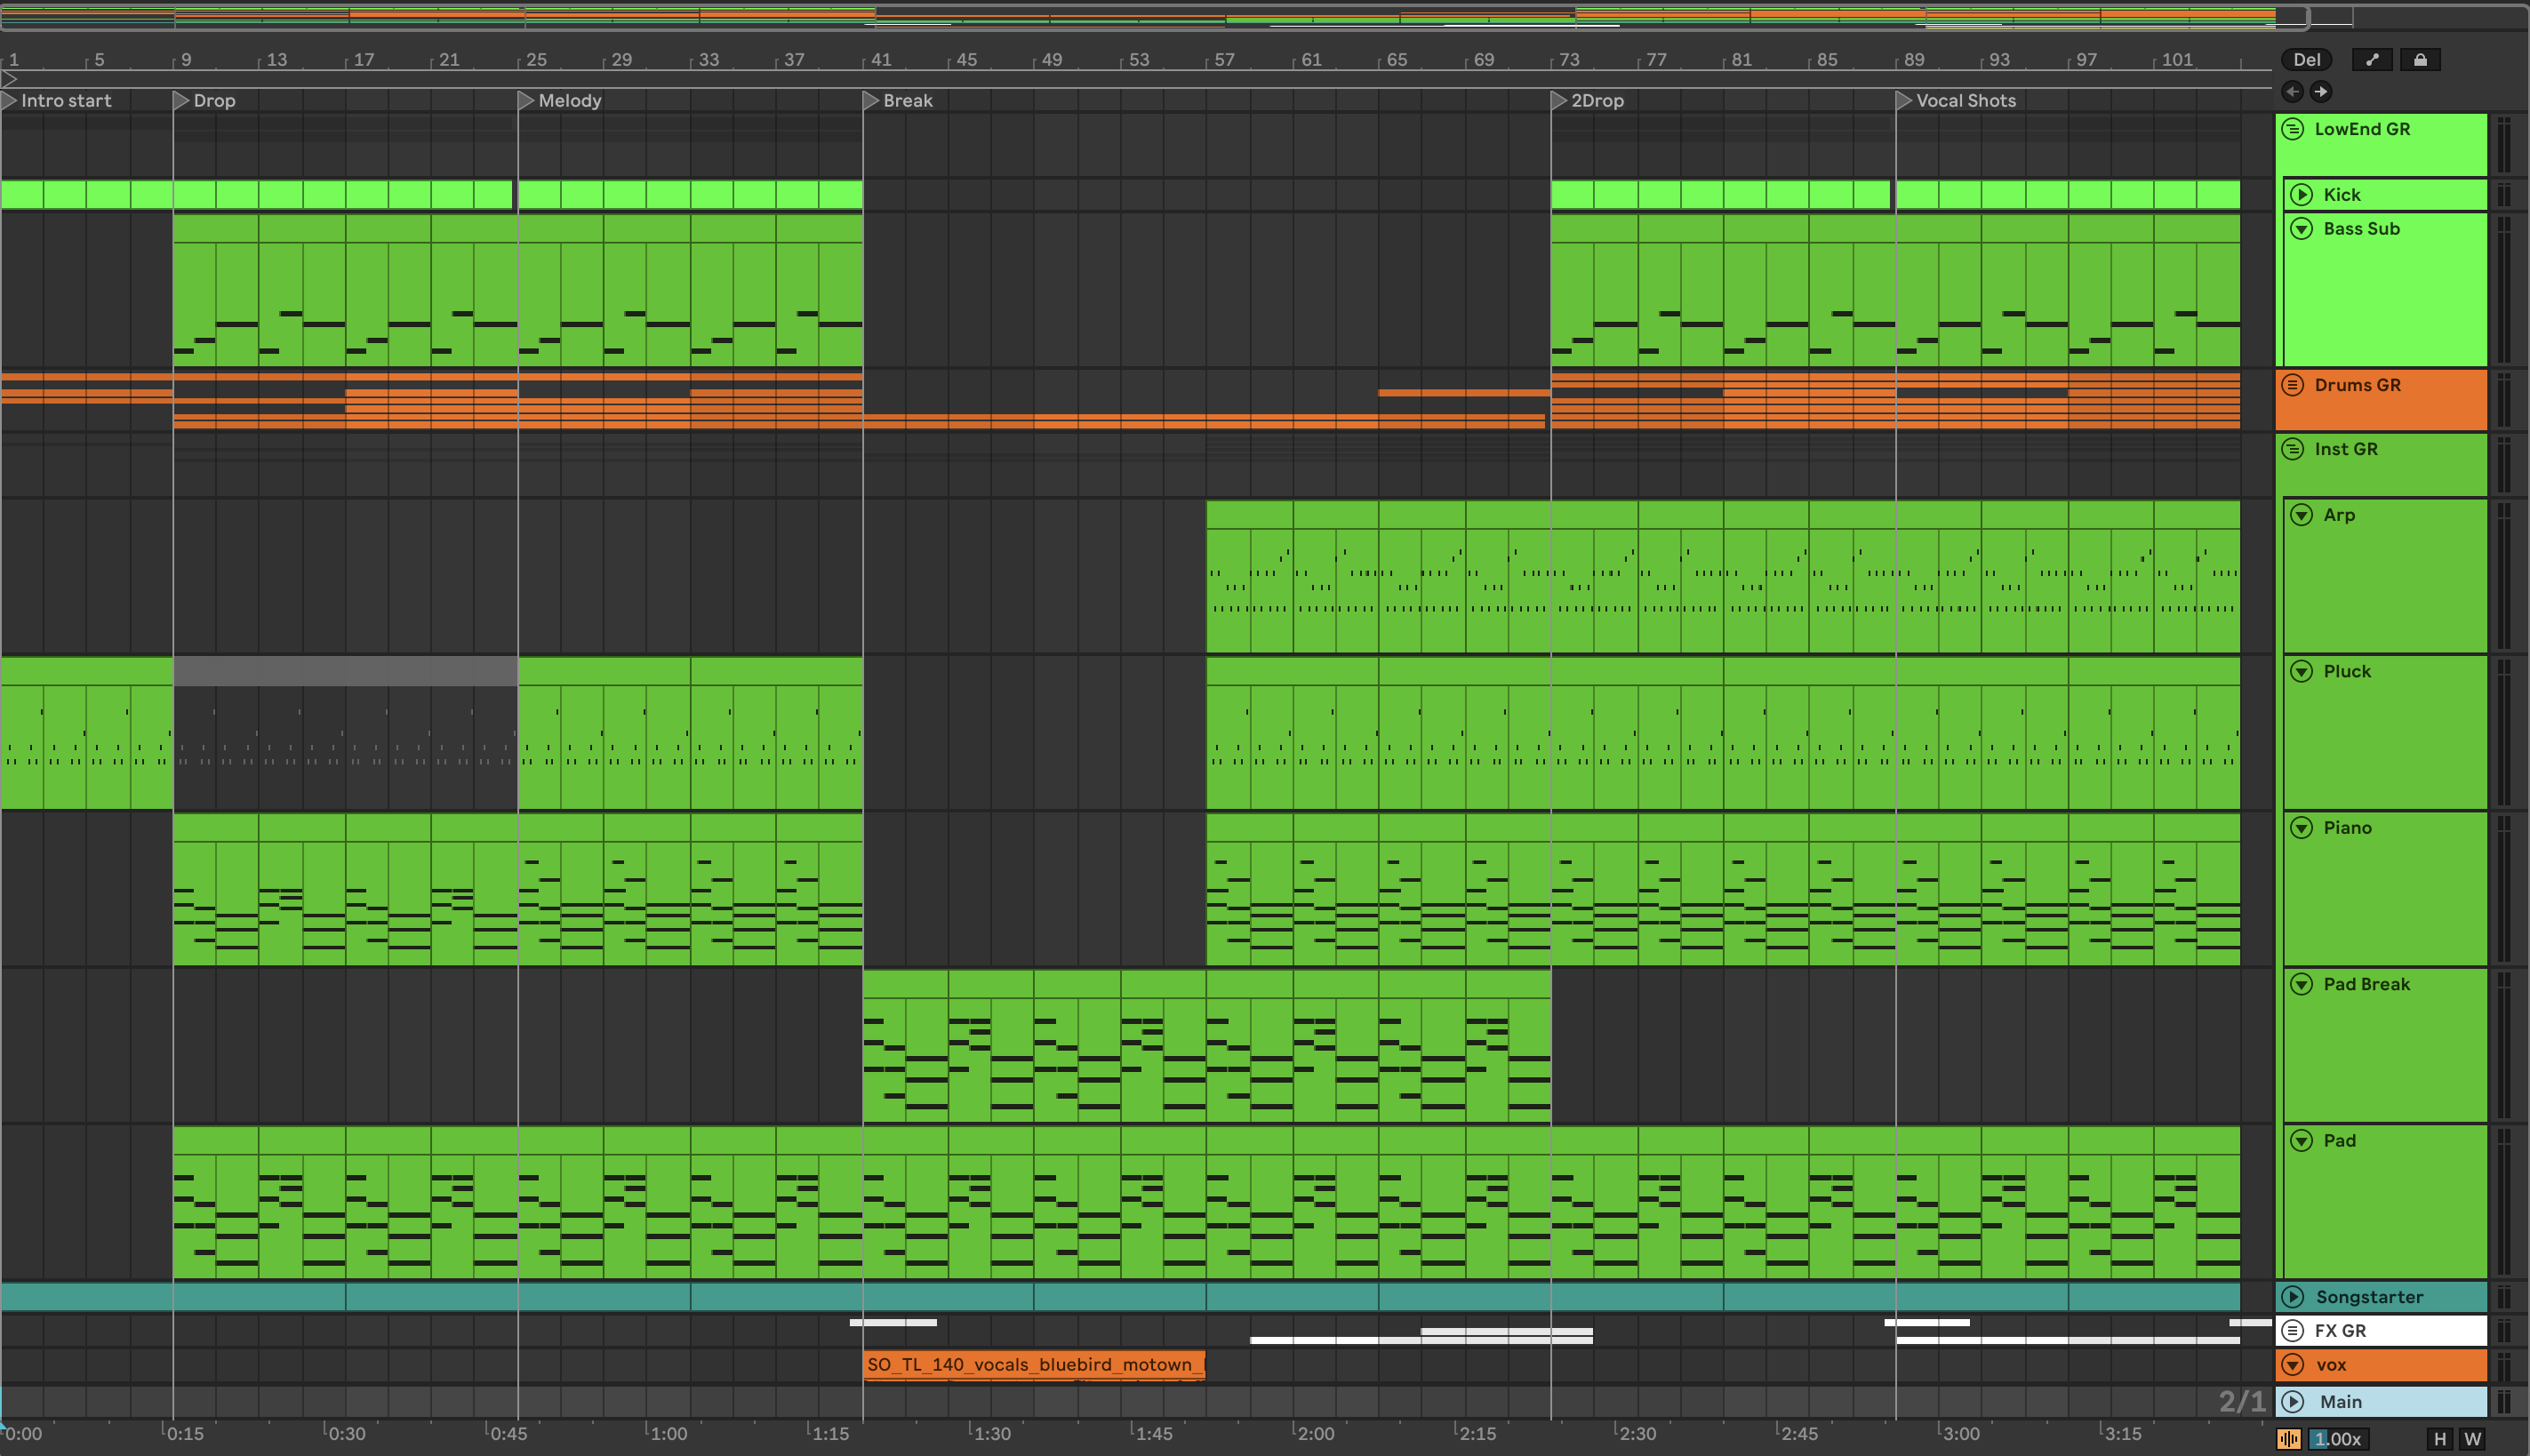Screen dimensions: 2530x1456
Task: Collapse the Pad track
Action: (x=2302, y=1141)
